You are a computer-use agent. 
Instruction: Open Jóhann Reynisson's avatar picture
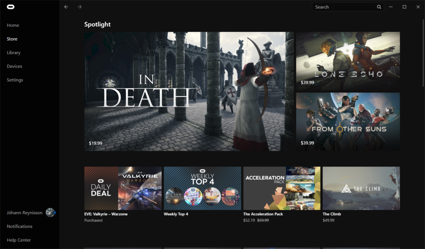(x=50, y=213)
